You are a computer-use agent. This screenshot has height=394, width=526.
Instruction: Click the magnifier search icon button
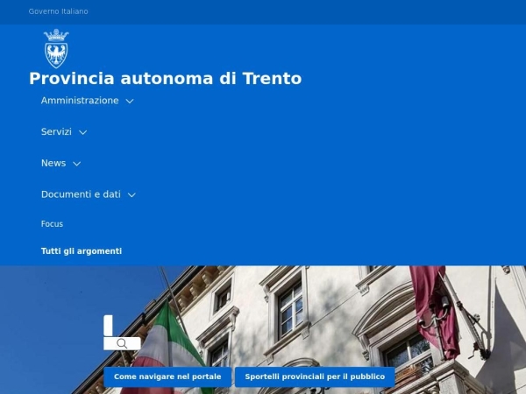122,344
